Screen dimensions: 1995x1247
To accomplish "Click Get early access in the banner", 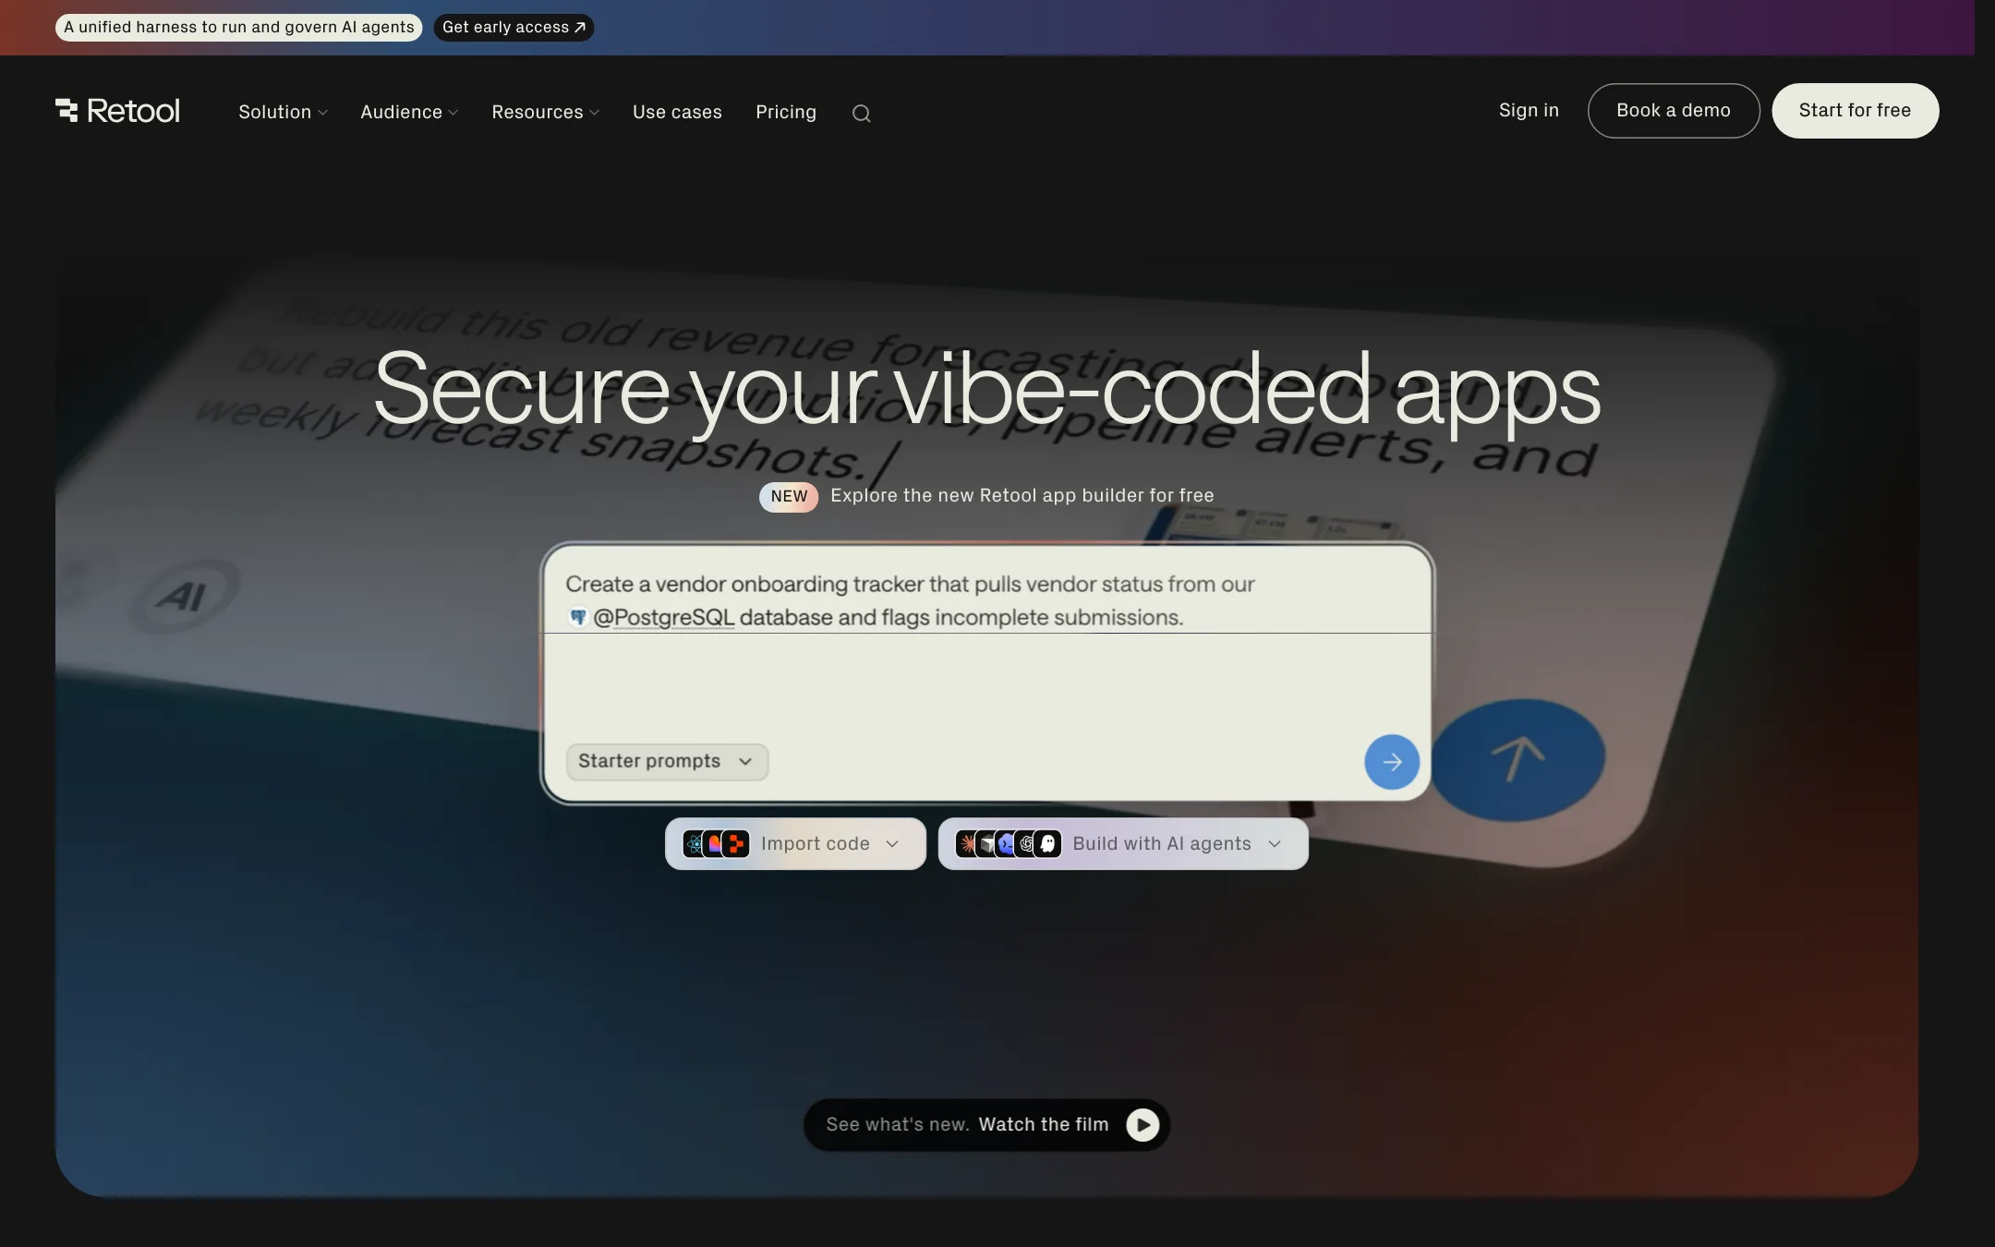I will click(514, 27).
